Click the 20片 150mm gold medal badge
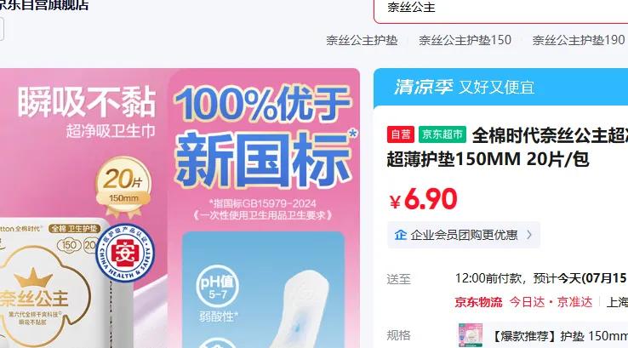 (x=123, y=186)
